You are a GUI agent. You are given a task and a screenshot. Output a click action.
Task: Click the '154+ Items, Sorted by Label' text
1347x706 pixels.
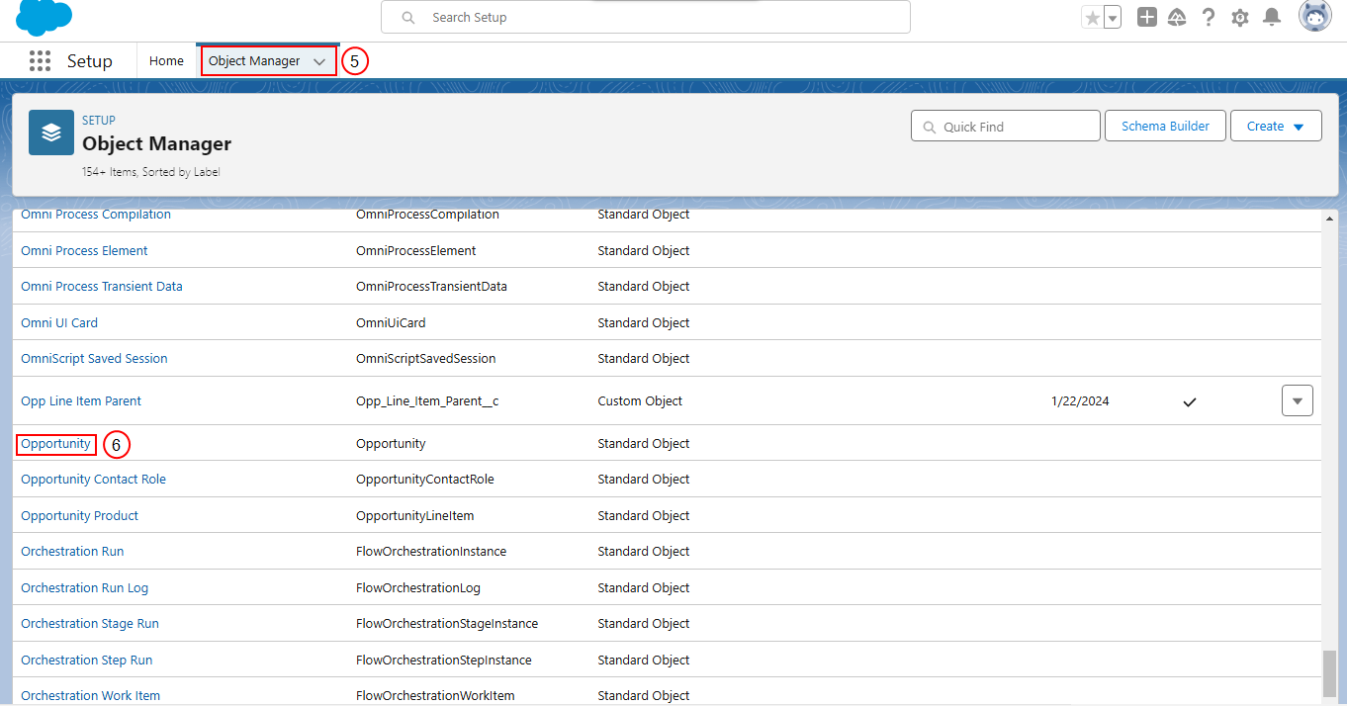150,172
